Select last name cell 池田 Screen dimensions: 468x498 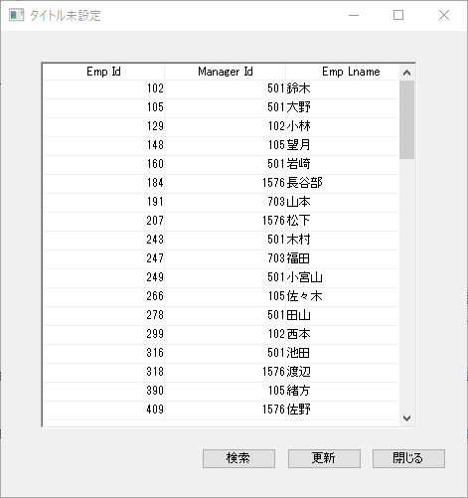(343, 353)
